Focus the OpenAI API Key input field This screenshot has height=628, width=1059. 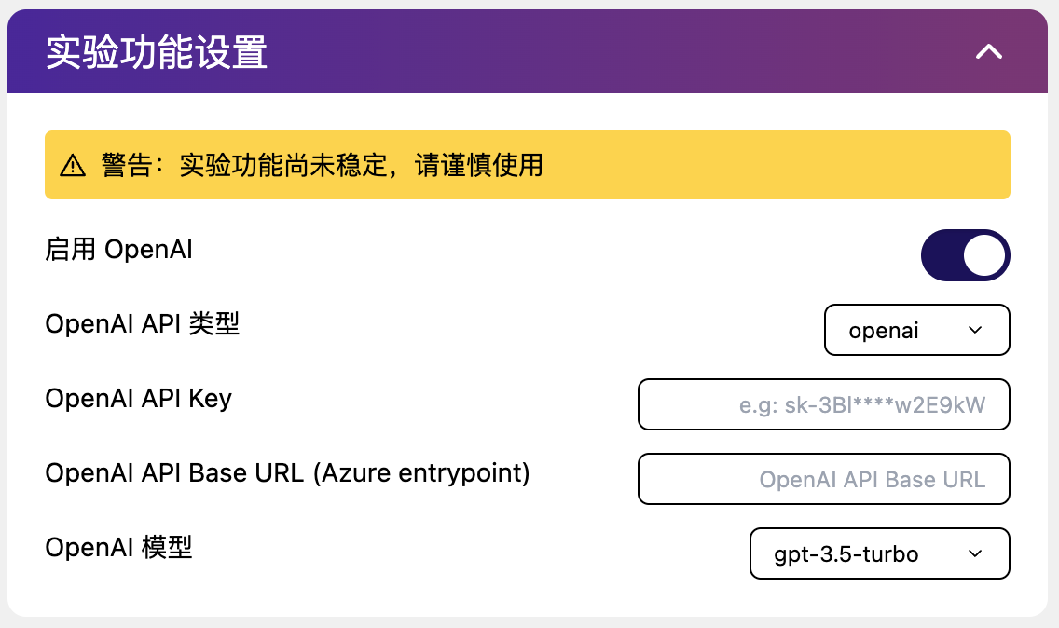pyautogui.click(x=823, y=404)
